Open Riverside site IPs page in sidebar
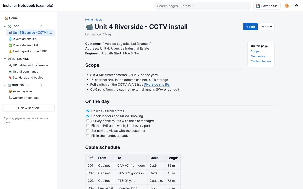The width and height of the screenshot is (303, 189). click(x=30, y=39)
